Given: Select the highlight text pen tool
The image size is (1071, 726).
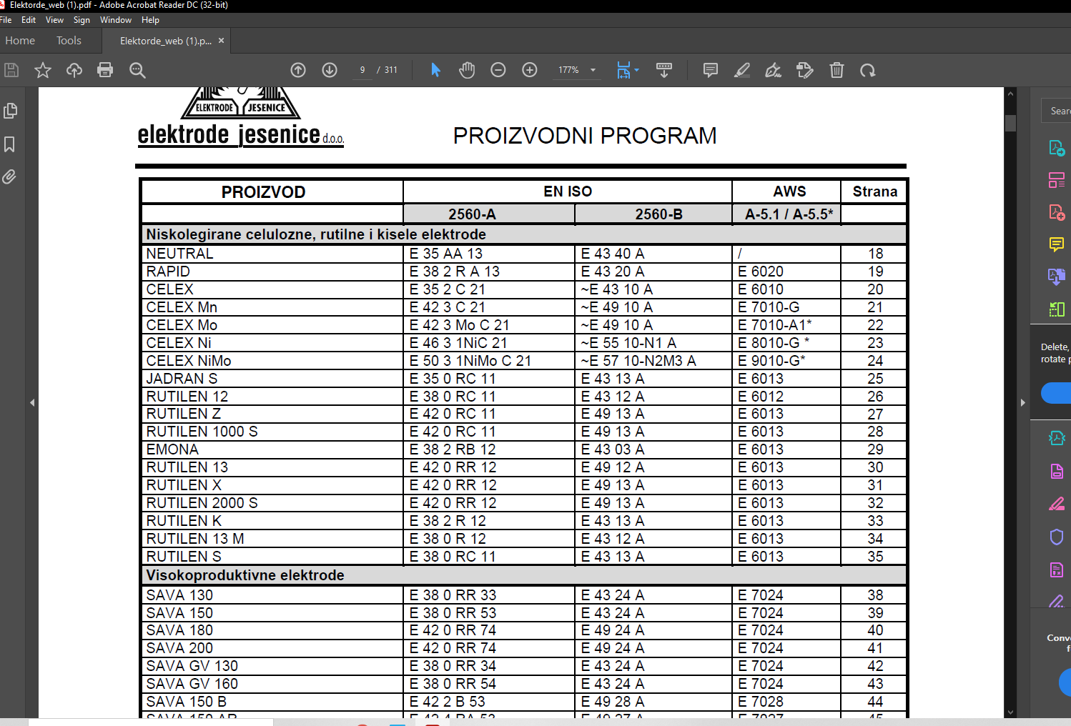Looking at the screenshot, I should (x=742, y=70).
